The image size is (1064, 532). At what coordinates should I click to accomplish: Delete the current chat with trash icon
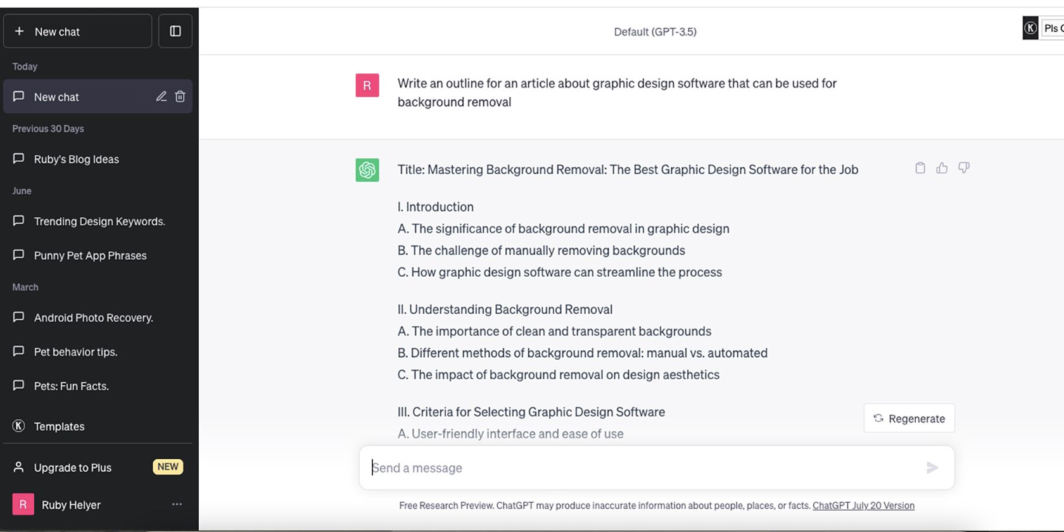tap(180, 96)
